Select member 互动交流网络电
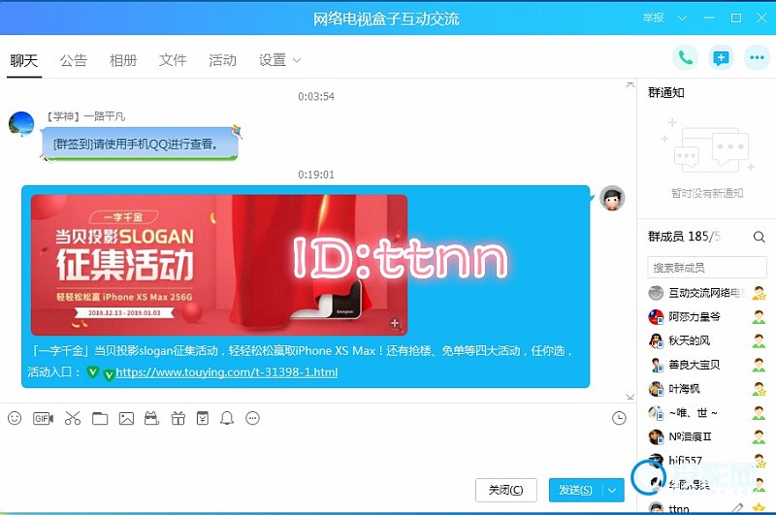The height and width of the screenshot is (515, 776). click(x=707, y=293)
